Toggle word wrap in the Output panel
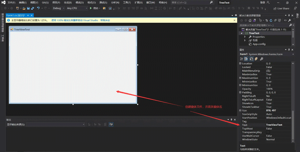300x152 pixels. 111,125
